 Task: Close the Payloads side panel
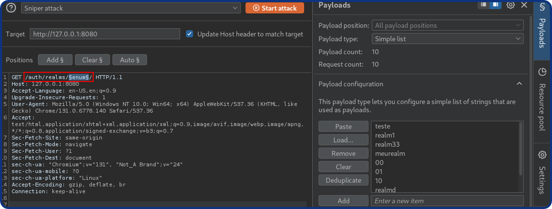pyautogui.click(x=524, y=5)
